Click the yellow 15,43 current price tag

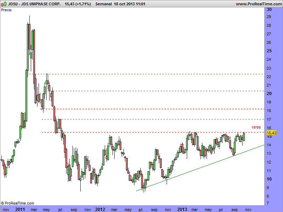(x=271, y=133)
